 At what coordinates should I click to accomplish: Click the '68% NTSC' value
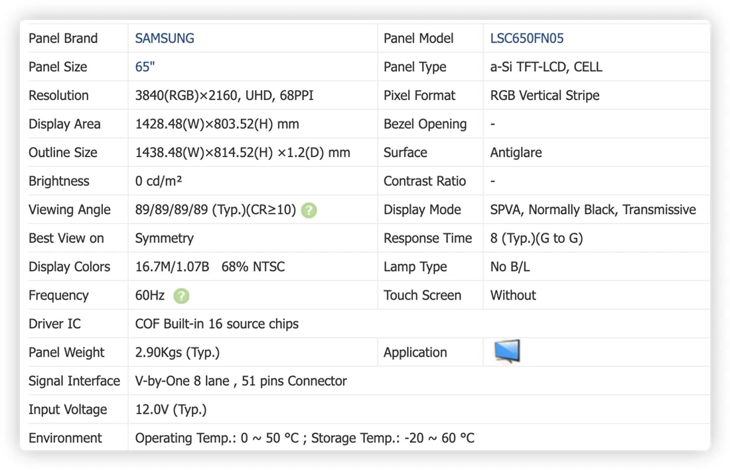point(253,267)
